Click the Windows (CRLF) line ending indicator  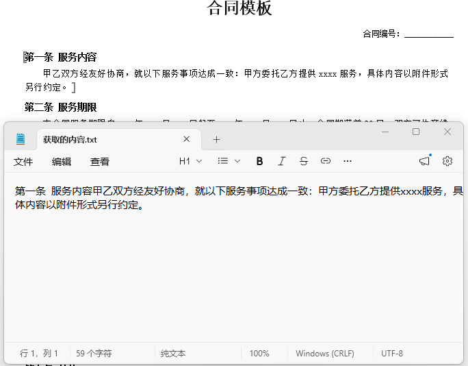click(x=325, y=354)
